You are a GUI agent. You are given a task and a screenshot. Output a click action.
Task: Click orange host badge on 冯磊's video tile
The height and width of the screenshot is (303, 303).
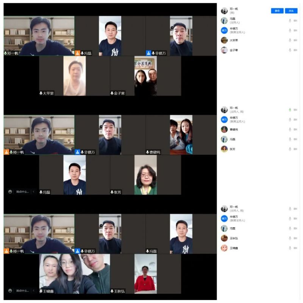pos(77,53)
